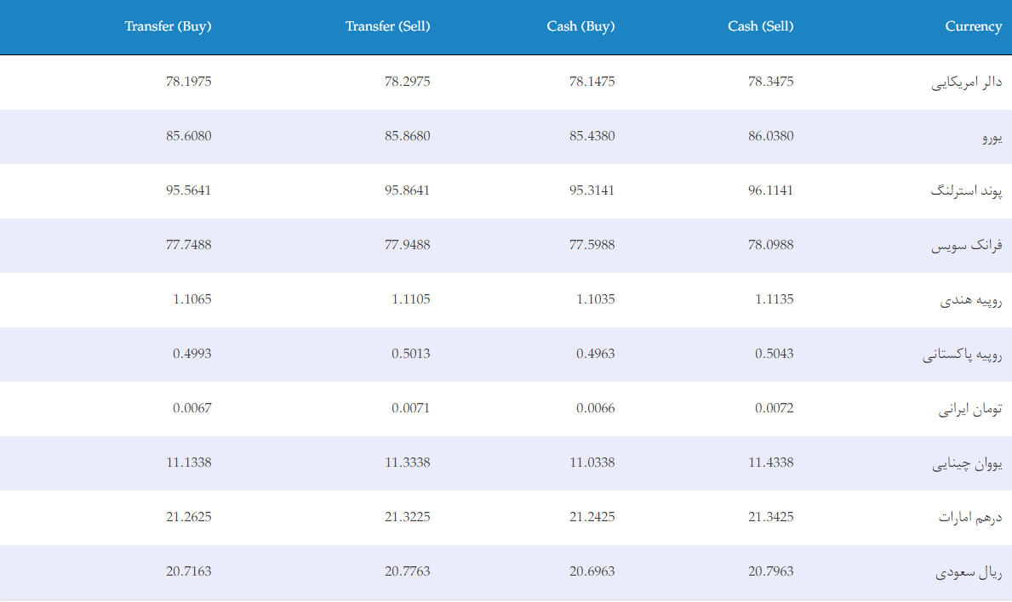Click the 78.1975 transfer buy value
Image resolution: width=1012 pixels, height=602 pixels.
[x=188, y=82]
